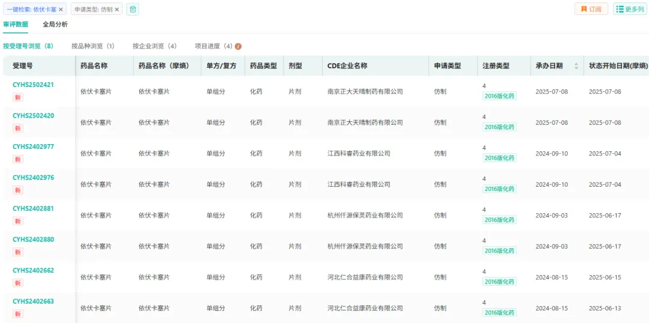Click 2016版化药 tag in CYHS2402976 row

tap(499, 189)
